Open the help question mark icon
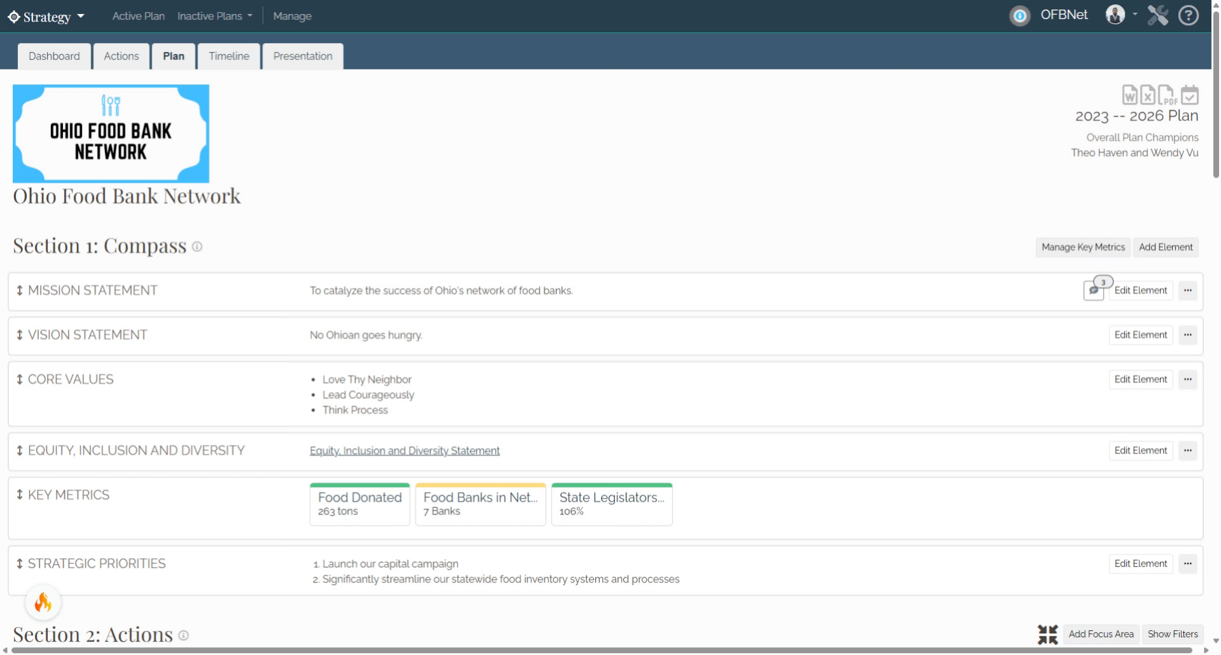The width and height of the screenshot is (1221, 655). [x=1189, y=15]
